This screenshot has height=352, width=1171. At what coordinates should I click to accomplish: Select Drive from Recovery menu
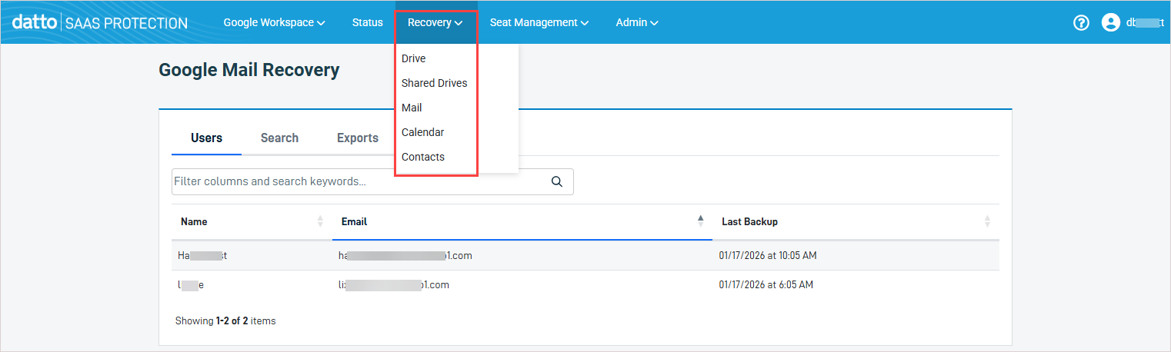pos(414,58)
